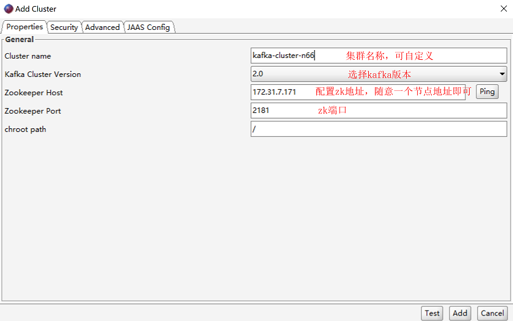Switch to the Properties tab
The image size is (513, 321).
click(x=24, y=27)
